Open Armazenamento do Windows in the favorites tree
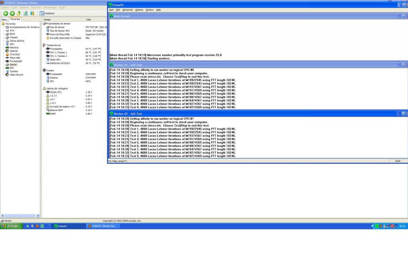 pos(22,27)
